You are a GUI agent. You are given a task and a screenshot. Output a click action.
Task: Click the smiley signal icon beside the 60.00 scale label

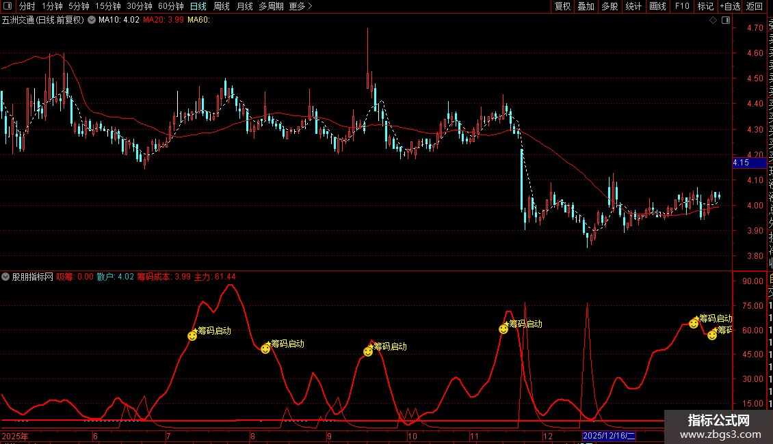[x=712, y=335]
